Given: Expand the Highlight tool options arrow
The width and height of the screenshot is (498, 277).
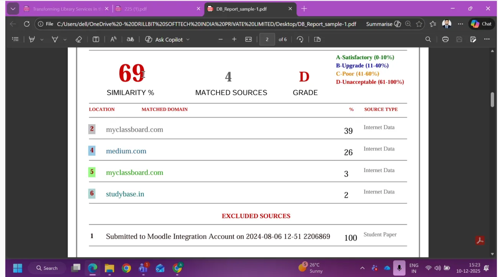Looking at the screenshot, I should tap(42, 40).
